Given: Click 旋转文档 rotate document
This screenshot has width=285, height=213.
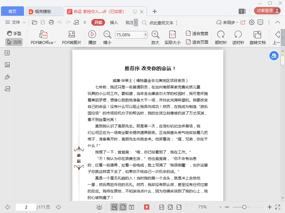Looking at the screenshot, I should click(258, 38).
